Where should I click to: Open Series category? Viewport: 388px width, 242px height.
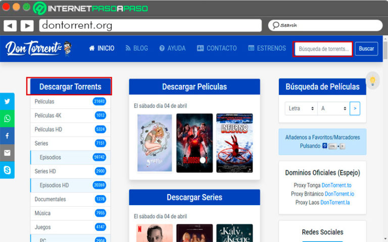pyautogui.click(x=70, y=144)
